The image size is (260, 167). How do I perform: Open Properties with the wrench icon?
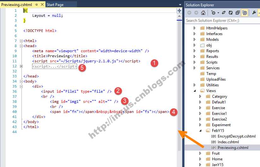[x=254, y=13]
